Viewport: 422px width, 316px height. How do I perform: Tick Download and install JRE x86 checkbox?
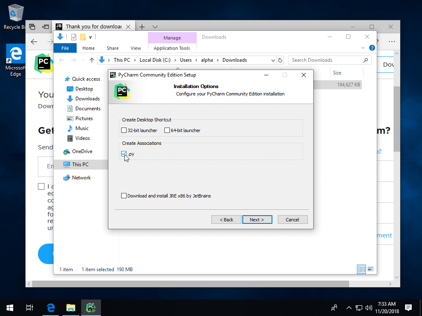124,195
